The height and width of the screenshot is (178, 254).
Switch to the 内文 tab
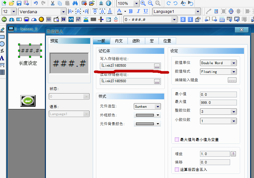click(x=119, y=41)
